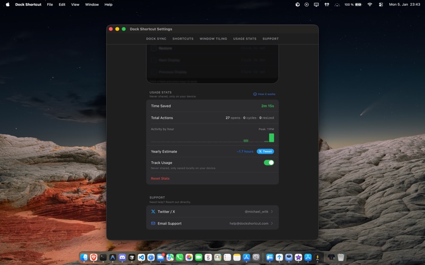
Task: Click the ~1.7 hours yearly estimate
Action: click(x=245, y=152)
